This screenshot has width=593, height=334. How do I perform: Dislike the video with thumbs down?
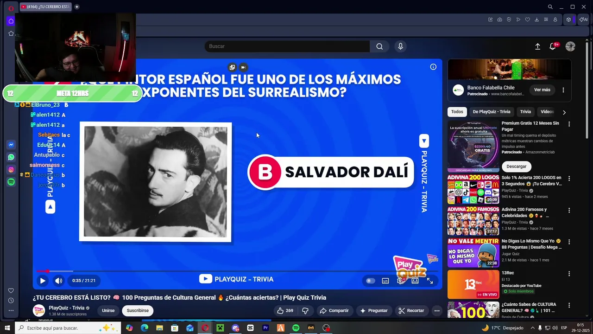point(305,311)
